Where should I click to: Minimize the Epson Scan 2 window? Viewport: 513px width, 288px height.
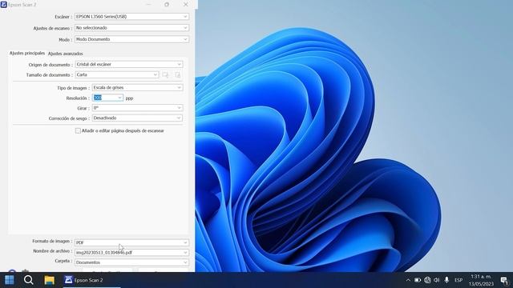click(148, 5)
